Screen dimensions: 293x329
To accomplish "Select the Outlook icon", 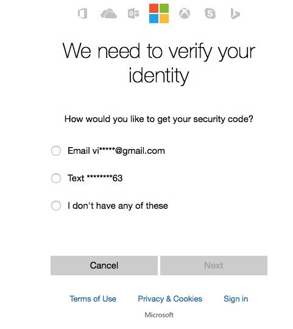I will tap(133, 13).
